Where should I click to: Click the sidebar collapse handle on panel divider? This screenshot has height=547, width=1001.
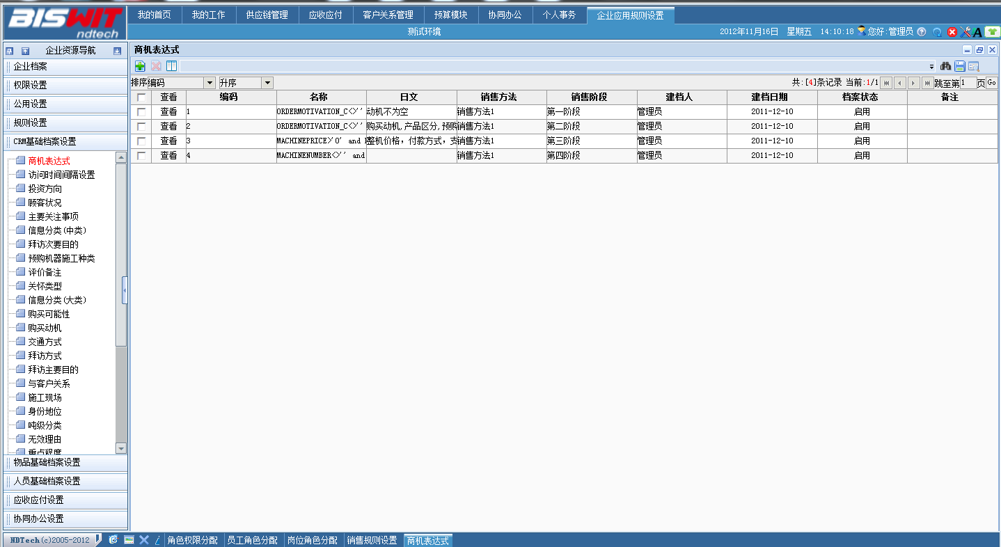[x=125, y=290]
